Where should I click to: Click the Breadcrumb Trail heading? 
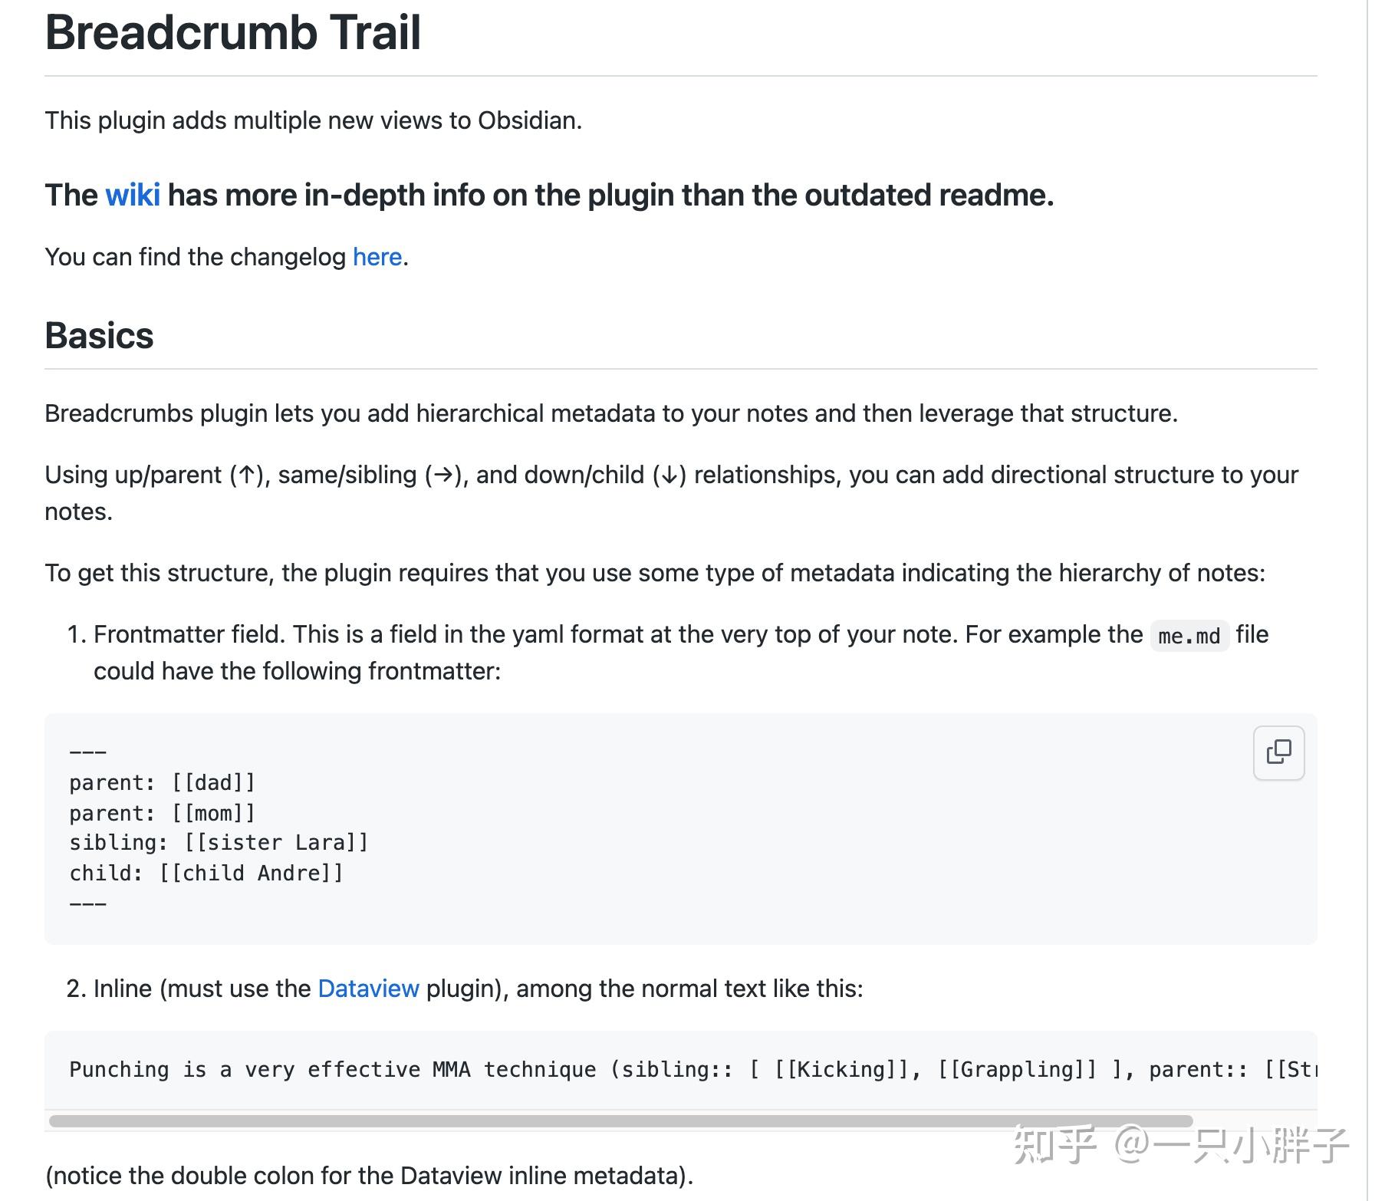tap(233, 33)
